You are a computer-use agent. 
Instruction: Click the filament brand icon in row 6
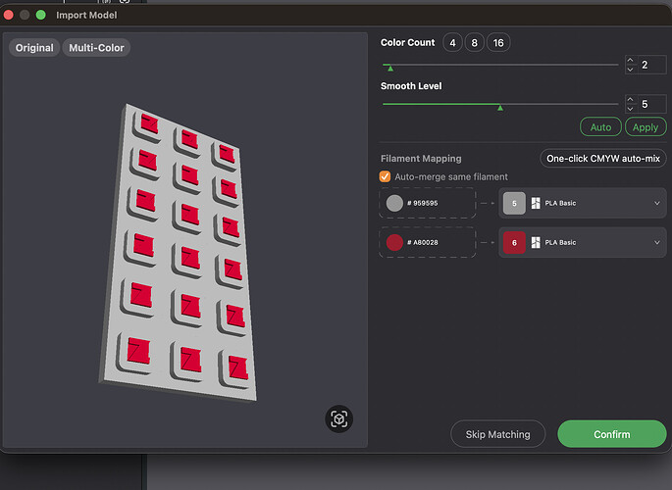point(536,243)
